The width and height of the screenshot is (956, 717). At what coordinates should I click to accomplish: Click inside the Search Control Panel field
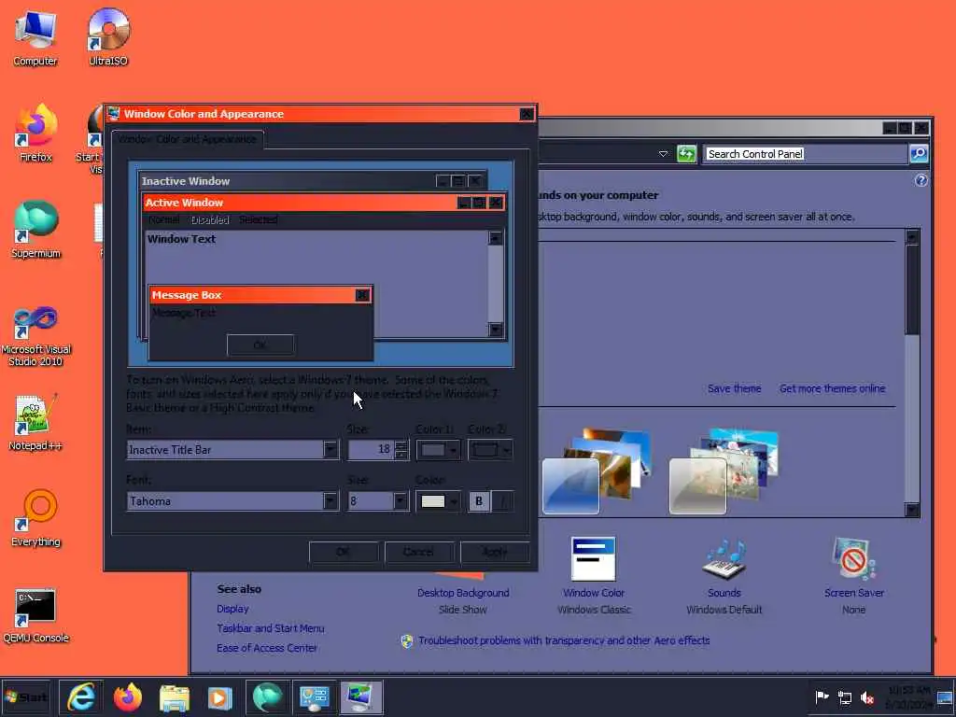tap(805, 154)
